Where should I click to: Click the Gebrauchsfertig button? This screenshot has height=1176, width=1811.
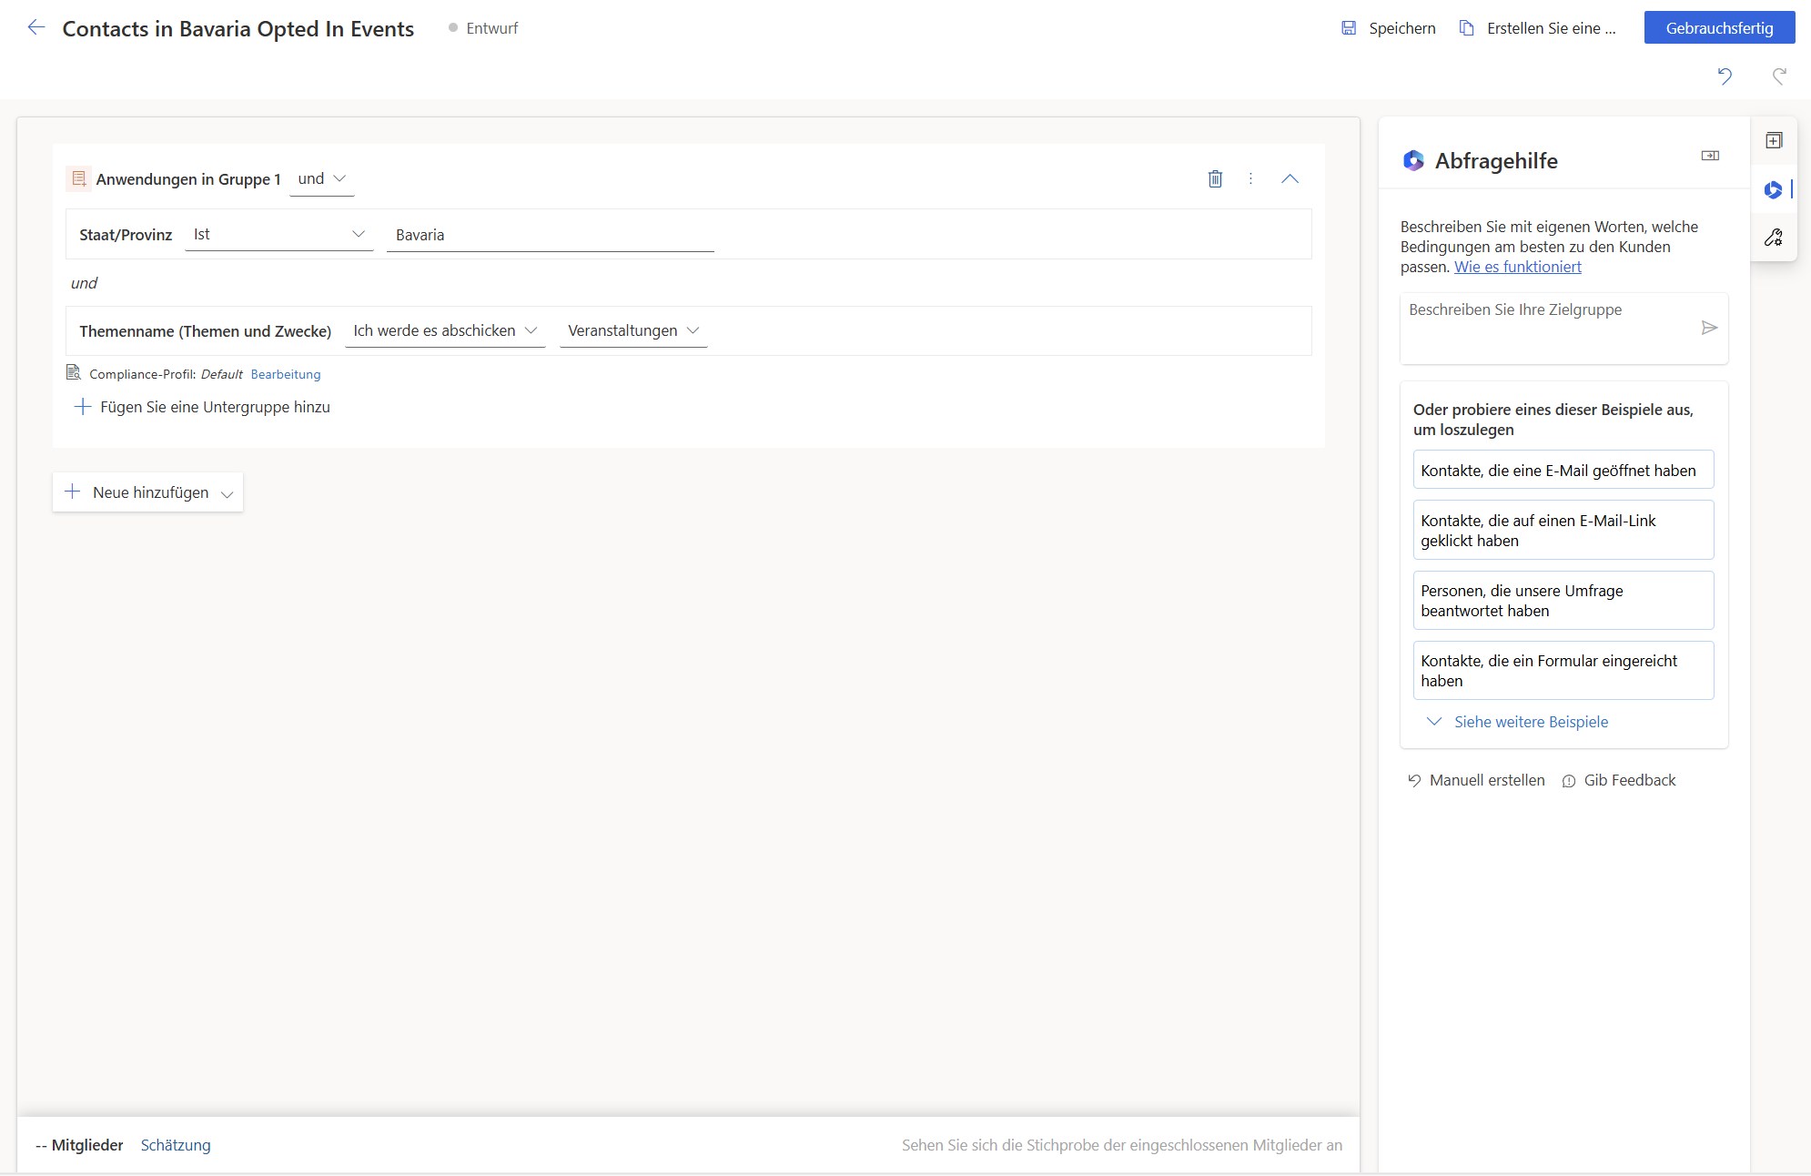click(x=1718, y=28)
